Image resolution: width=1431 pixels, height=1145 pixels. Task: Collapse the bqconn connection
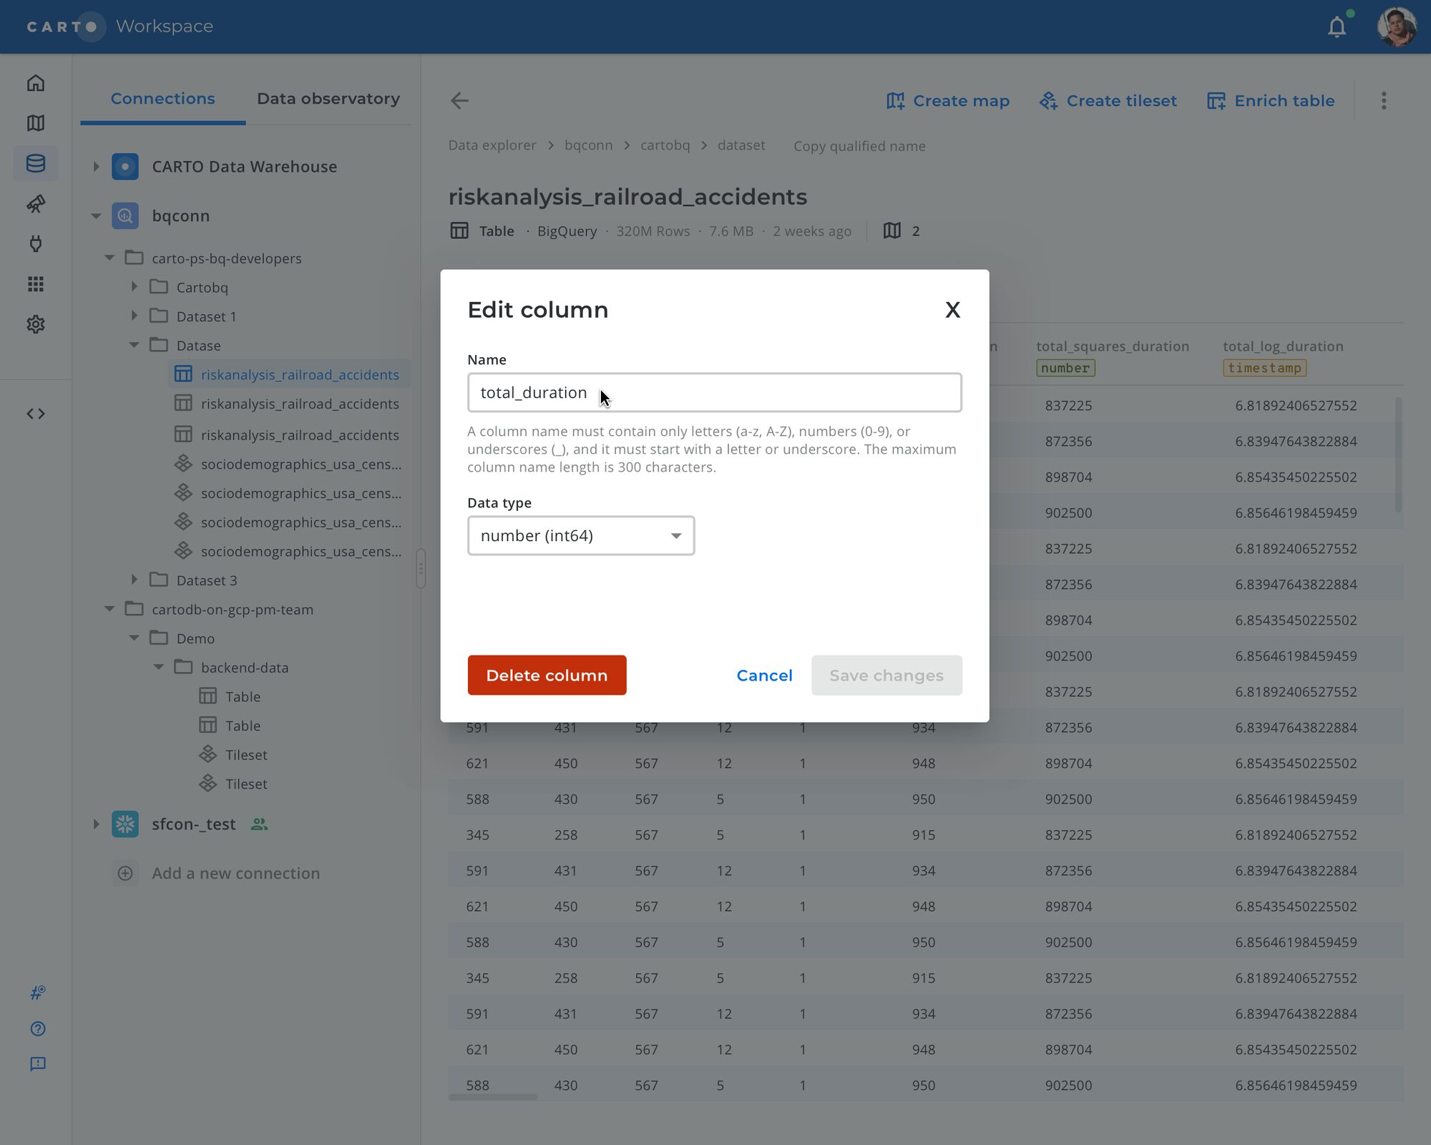click(96, 216)
